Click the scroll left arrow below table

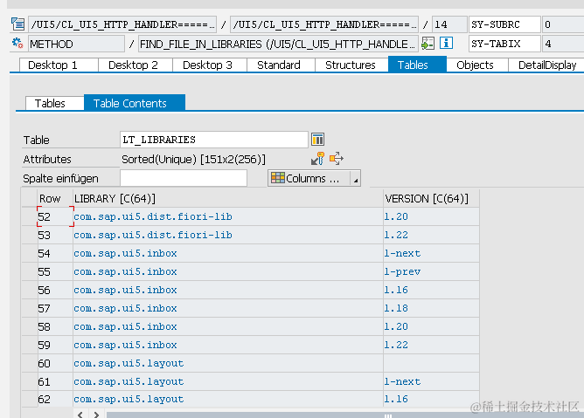point(80,414)
